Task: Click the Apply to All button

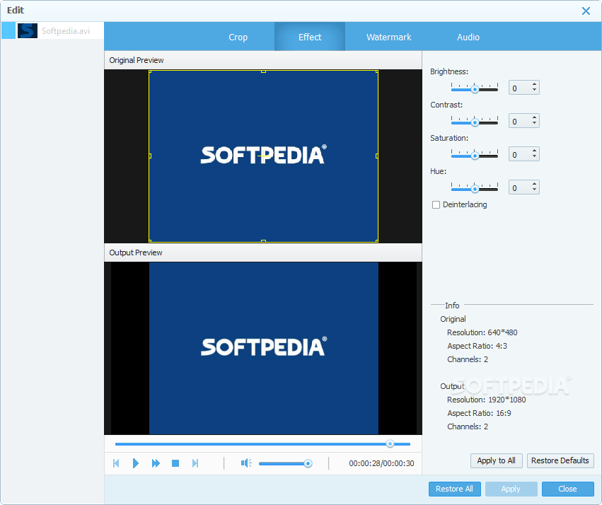Action: point(496,460)
